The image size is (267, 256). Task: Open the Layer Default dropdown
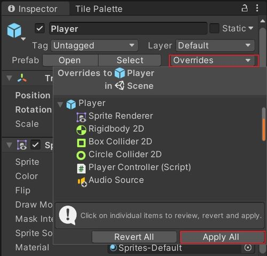[215, 45]
